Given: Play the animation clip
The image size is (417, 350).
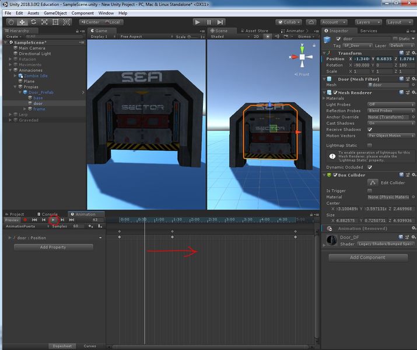Looking at the screenshot, I should click(x=53, y=220).
